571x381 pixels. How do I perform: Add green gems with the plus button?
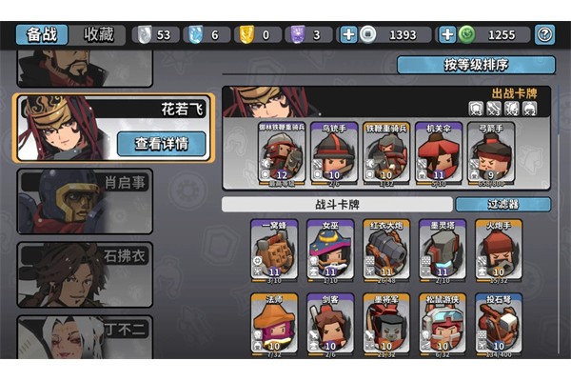pos(447,34)
